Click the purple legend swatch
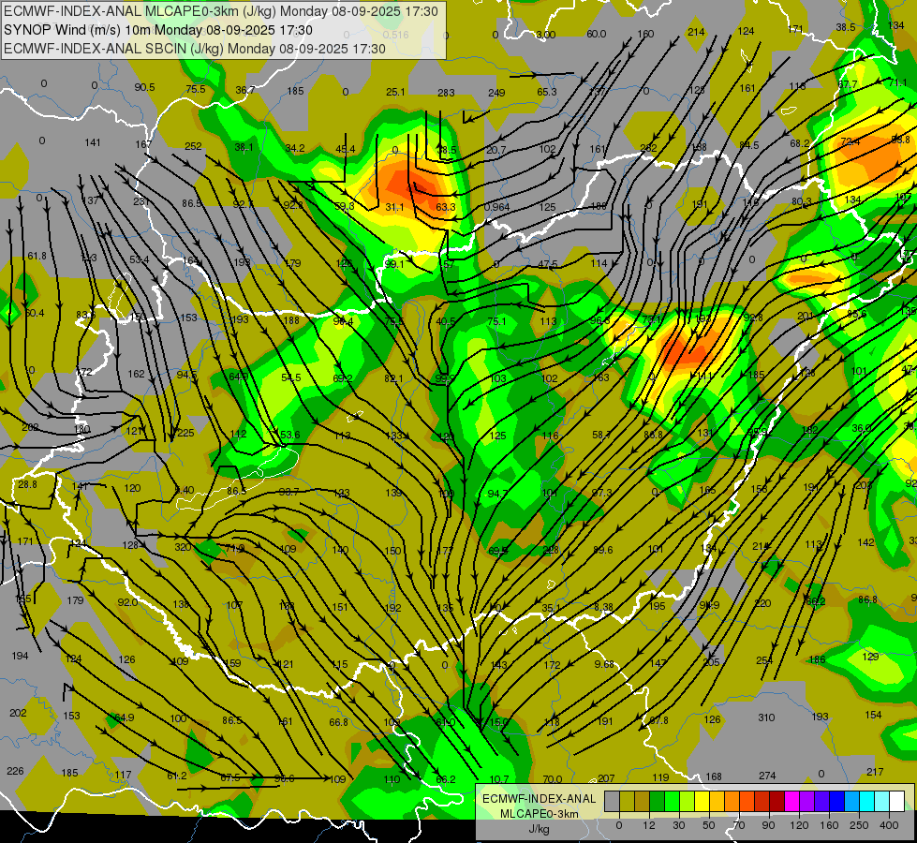Screen dimensions: 917x843 point(807,802)
